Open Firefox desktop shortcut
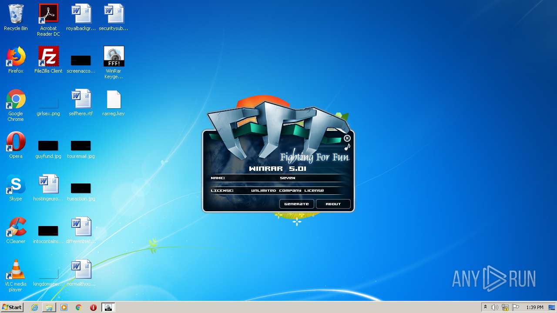The image size is (557, 313). tap(16, 60)
